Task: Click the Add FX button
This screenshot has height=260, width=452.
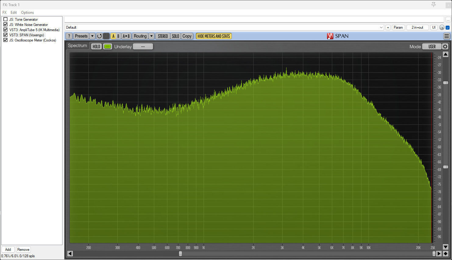Action: tap(8, 250)
